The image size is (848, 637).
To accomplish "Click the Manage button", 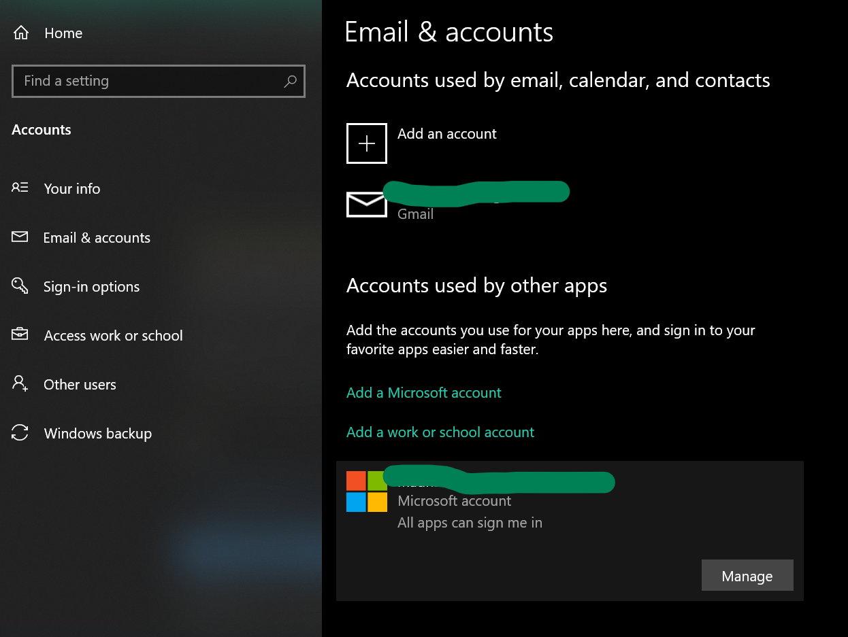I will pyautogui.click(x=747, y=575).
